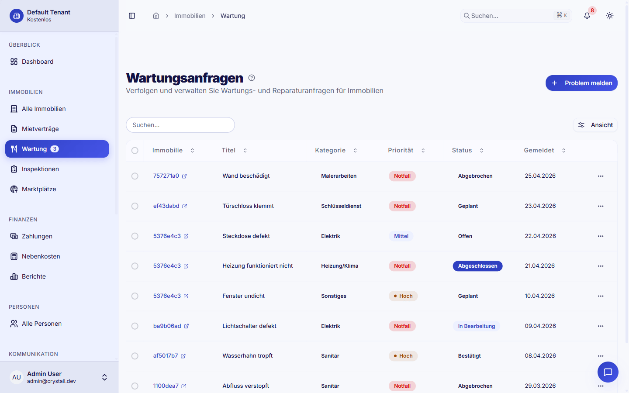Image resolution: width=629 pixels, height=393 pixels.
Task: Open row actions for Wasserhahn tropft
Action: (x=601, y=356)
